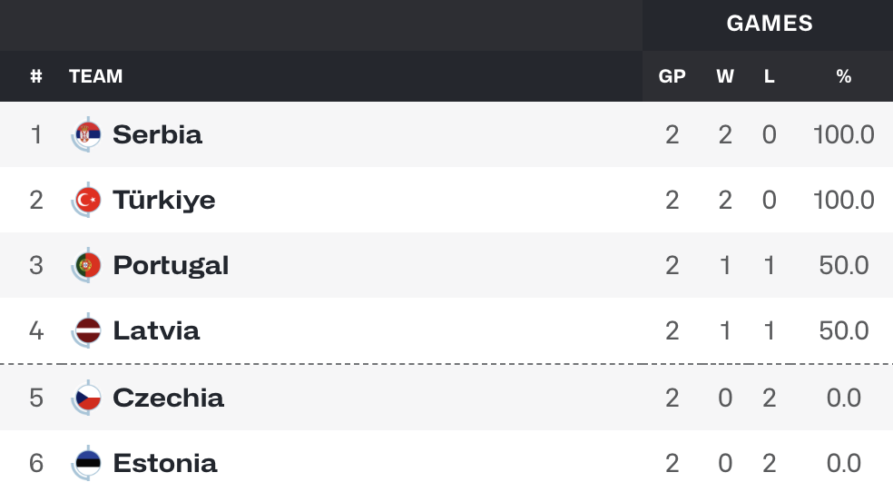Click the Serbia flag icon
This screenshot has width=893, height=492.
click(86, 135)
